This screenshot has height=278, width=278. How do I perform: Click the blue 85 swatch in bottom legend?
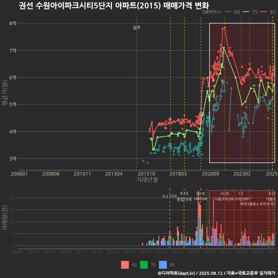pyautogui.click(x=163, y=265)
